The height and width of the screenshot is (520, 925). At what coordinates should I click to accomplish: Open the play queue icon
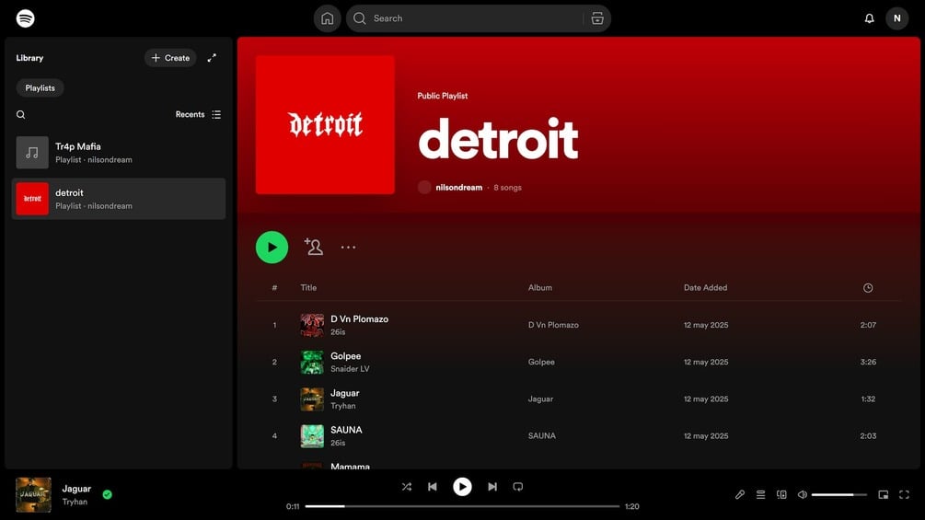click(x=760, y=494)
